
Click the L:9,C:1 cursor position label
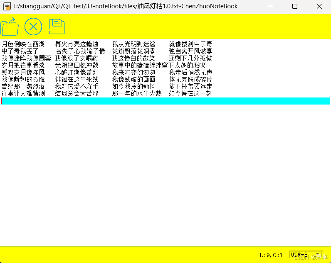click(x=271, y=255)
